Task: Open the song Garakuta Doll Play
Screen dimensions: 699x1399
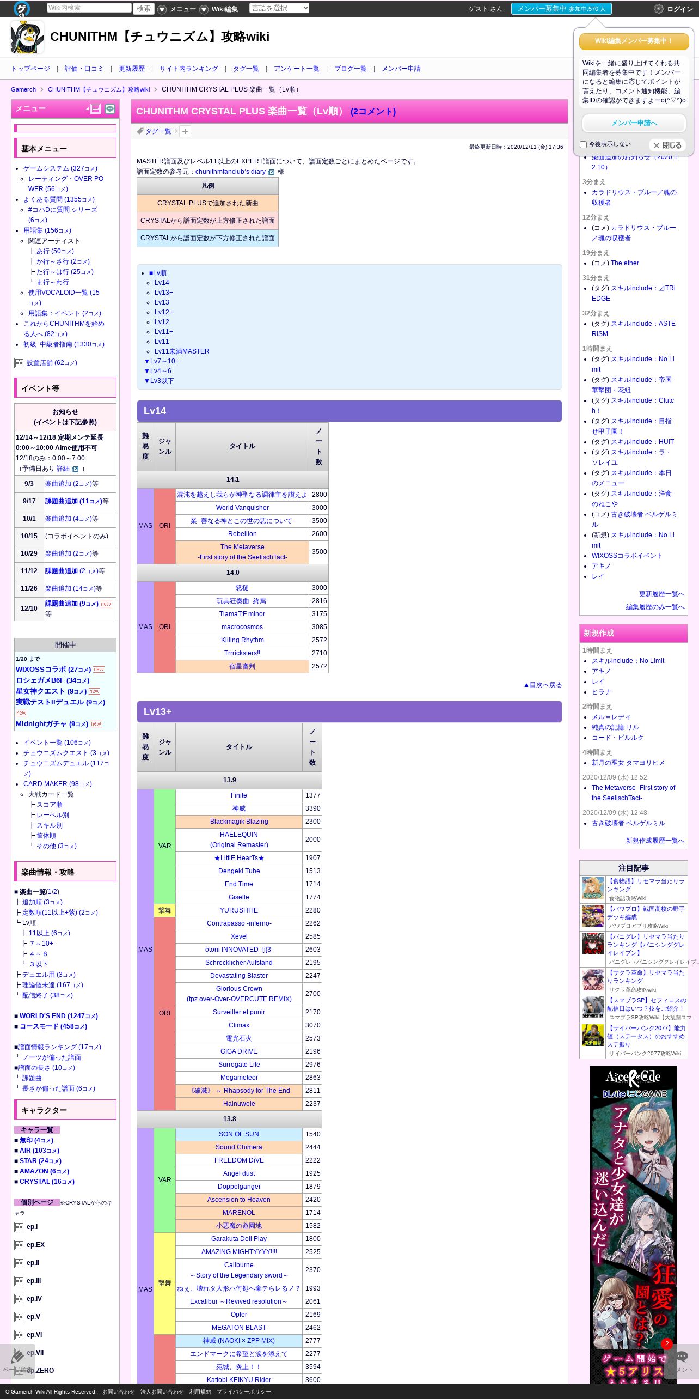Action: click(x=239, y=1239)
